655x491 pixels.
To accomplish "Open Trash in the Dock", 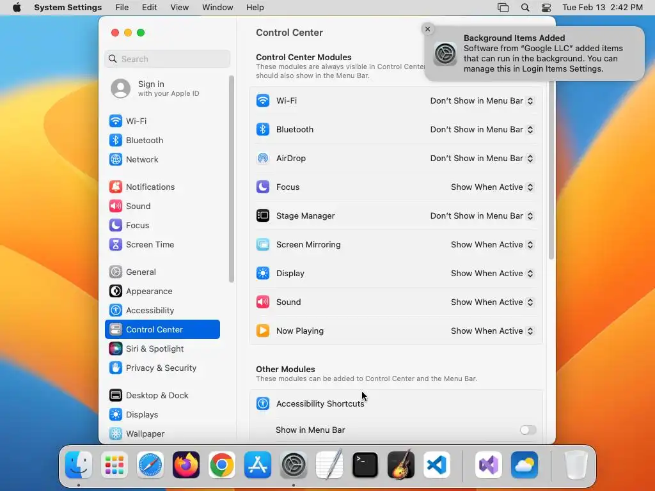I will point(576,465).
